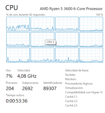Select the second core usage graph

42,24
